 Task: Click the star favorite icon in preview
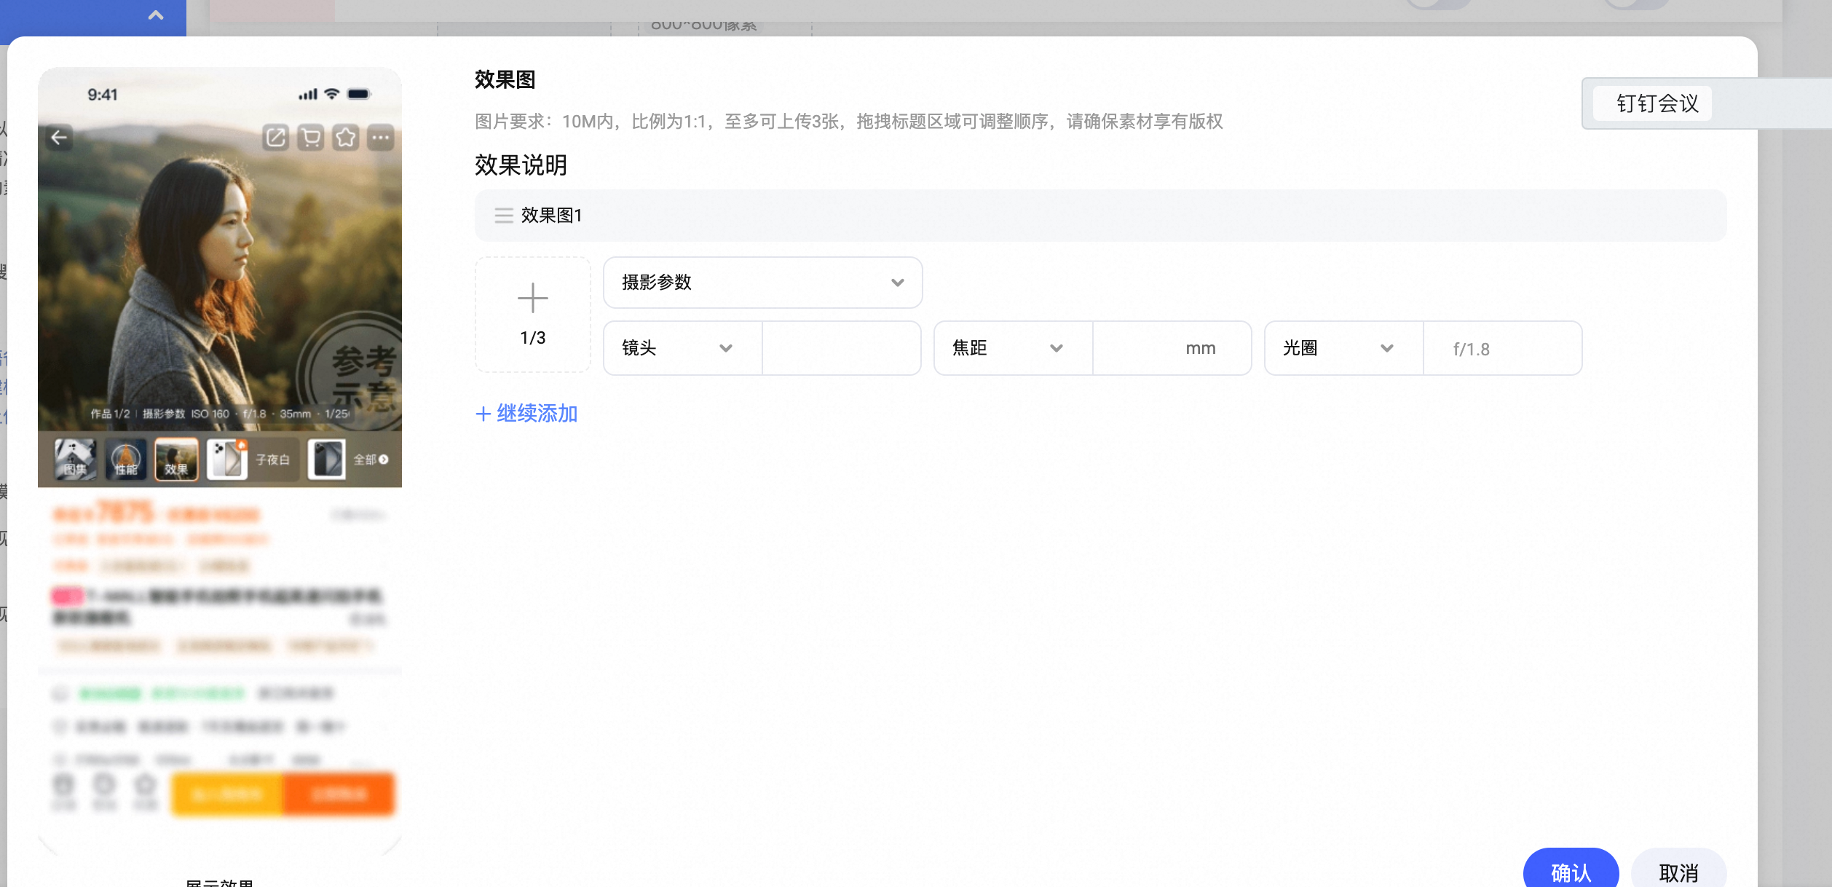[x=346, y=138]
